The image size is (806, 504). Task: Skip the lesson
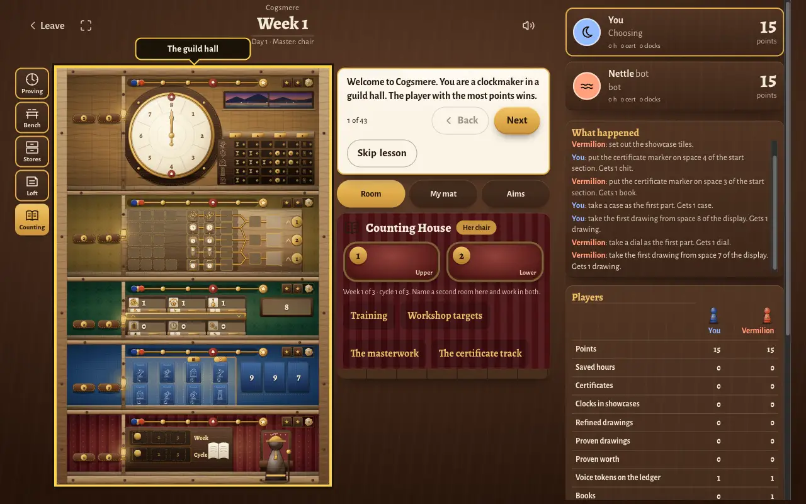click(x=382, y=153)
